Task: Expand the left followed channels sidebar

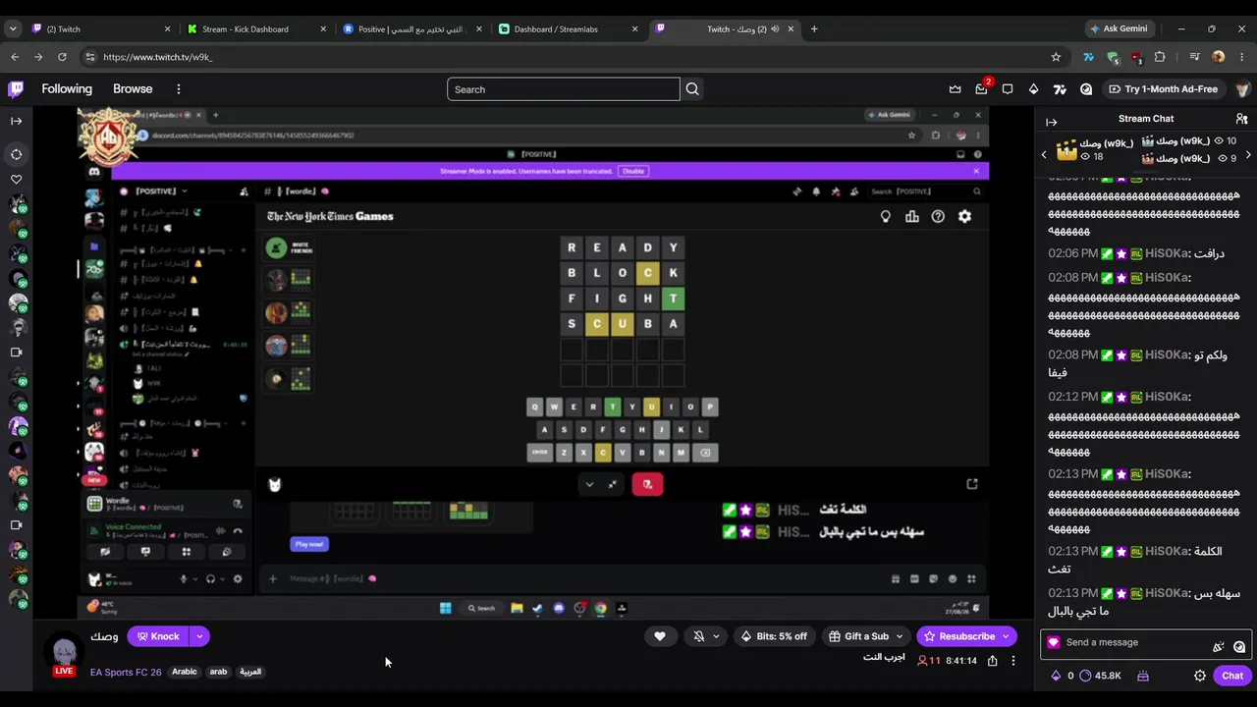Action: click(16, 121)
